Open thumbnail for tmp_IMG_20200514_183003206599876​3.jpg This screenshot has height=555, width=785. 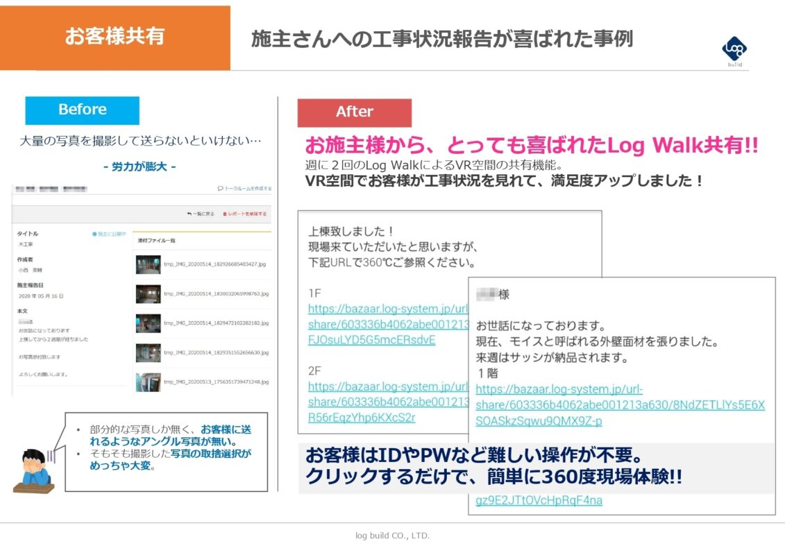[149, 293]
